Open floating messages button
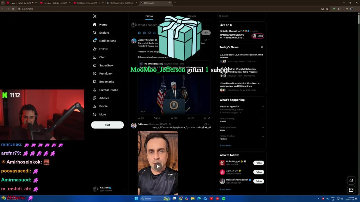This screenshot has width=360, height=202. tap(351, 190)
